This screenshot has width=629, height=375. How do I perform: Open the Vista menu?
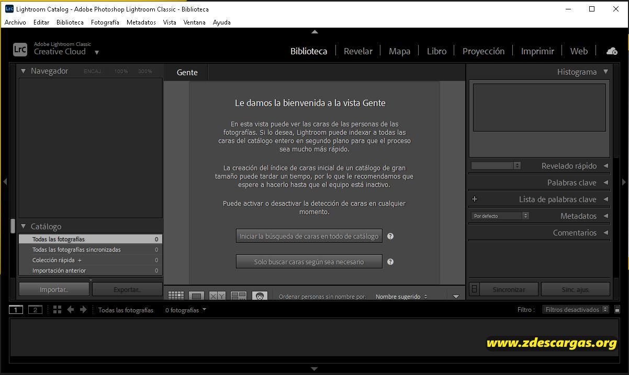[170, 22]
